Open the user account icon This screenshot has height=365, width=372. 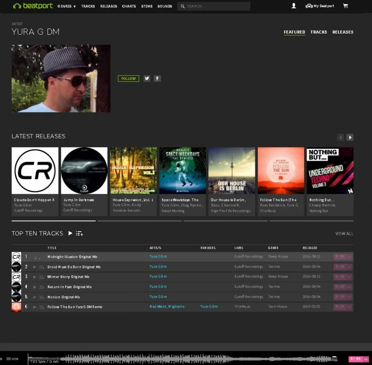coord(293,6)
